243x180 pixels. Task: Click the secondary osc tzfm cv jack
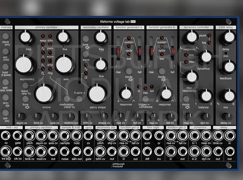[100, 151]
